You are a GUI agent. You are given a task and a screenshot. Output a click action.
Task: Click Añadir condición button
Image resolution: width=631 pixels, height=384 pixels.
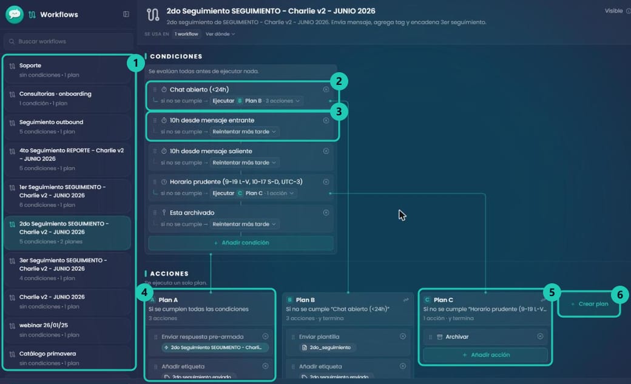pyautogui.click(x=241, y=243)
